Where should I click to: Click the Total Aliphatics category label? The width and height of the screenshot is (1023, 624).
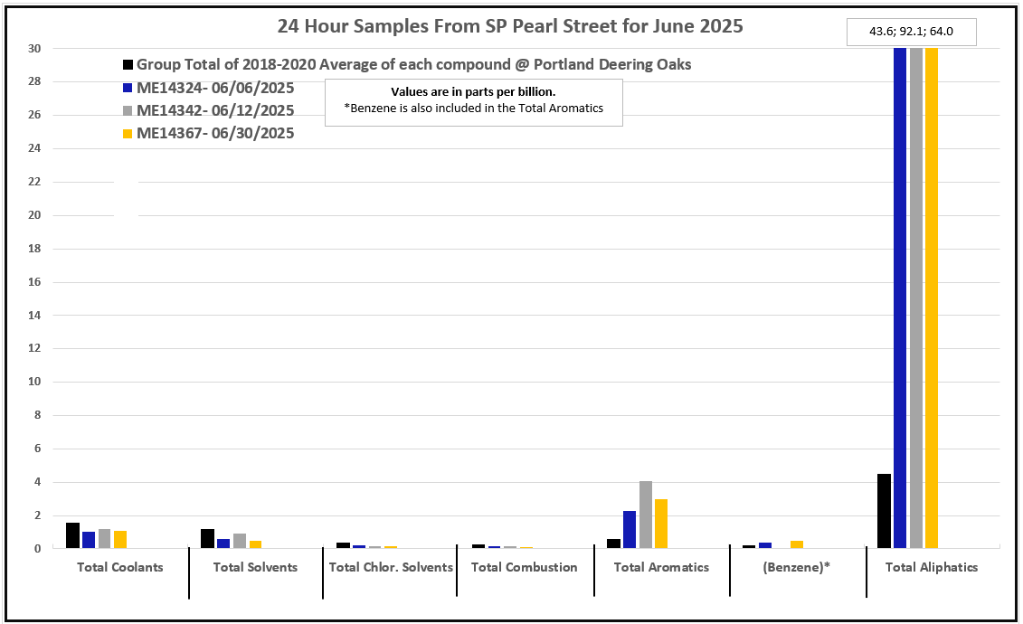(x=932, y=567)
